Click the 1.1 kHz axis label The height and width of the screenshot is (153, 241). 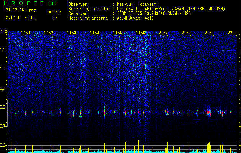3,50
